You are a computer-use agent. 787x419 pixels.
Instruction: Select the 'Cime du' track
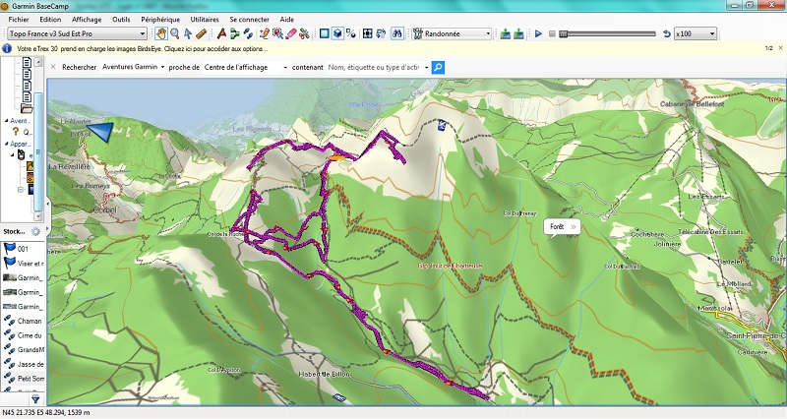click(x=23, y=335)
